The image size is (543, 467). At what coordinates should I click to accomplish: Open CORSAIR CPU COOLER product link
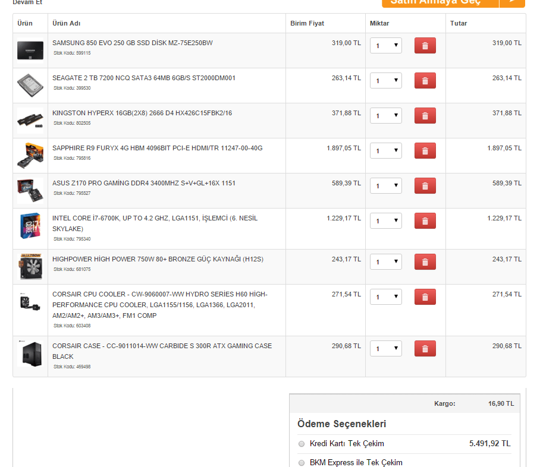pyautogui.click(x=159, y=305)
